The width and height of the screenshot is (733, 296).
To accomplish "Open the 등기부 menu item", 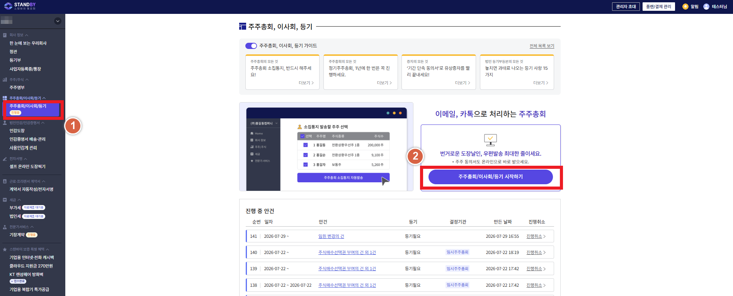I will coord(15,60).
